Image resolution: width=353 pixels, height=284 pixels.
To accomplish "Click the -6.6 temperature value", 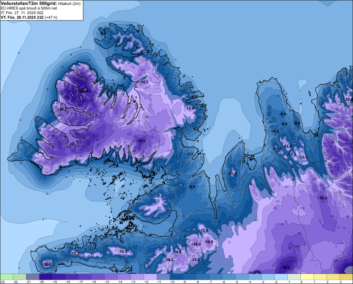I will (276, 132).
